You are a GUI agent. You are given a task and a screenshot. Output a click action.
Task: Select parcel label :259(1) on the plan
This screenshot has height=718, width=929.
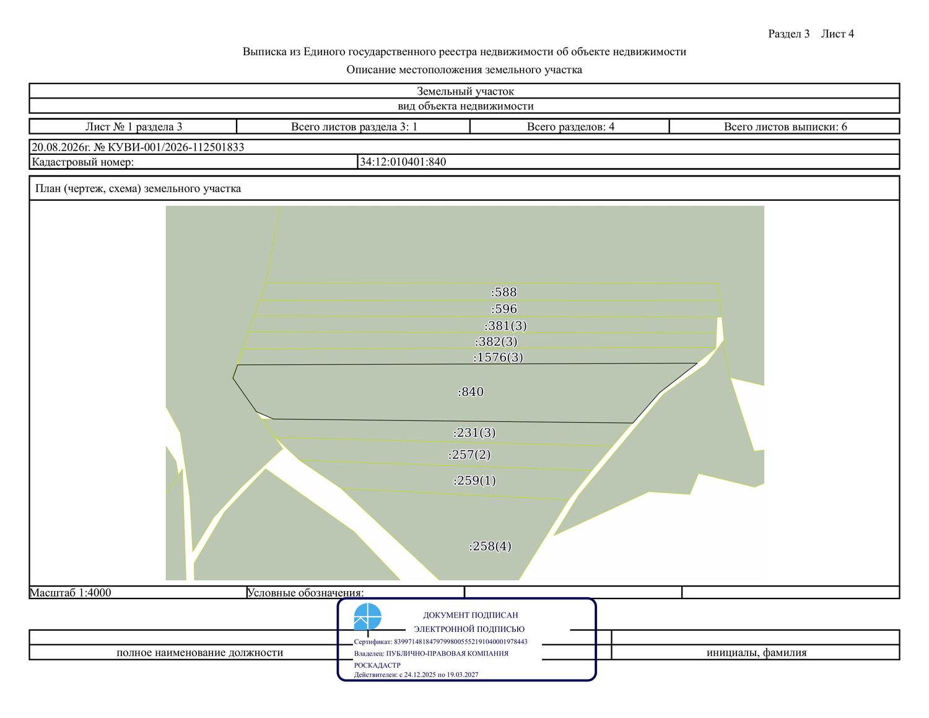point(474,481)
